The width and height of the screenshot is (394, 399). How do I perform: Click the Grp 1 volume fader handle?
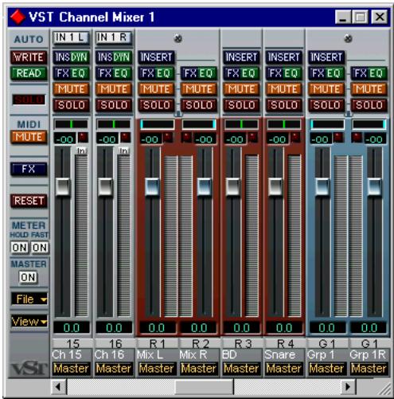[x=322, y=187]
